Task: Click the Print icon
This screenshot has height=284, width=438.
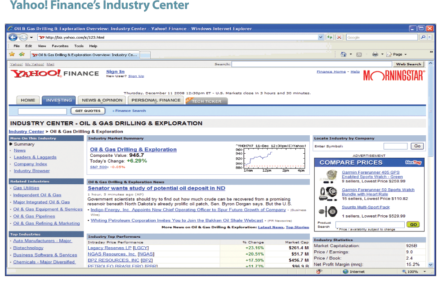Action: (x=375, y=53)
